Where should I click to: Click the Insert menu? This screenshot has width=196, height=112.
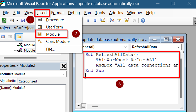pos(42,13)
